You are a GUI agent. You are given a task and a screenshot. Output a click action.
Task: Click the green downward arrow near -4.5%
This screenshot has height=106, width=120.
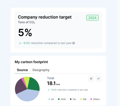point(20,43)
